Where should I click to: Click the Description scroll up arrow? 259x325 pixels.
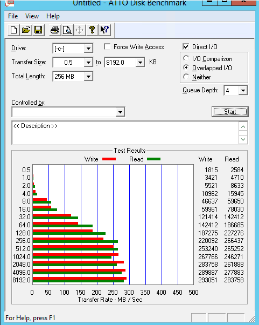243,126
